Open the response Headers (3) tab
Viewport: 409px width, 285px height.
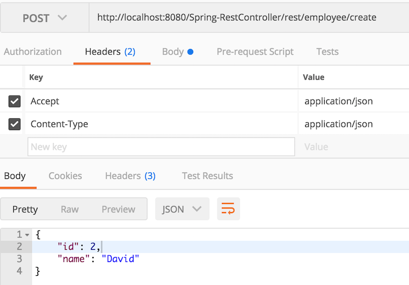point(130,176)
